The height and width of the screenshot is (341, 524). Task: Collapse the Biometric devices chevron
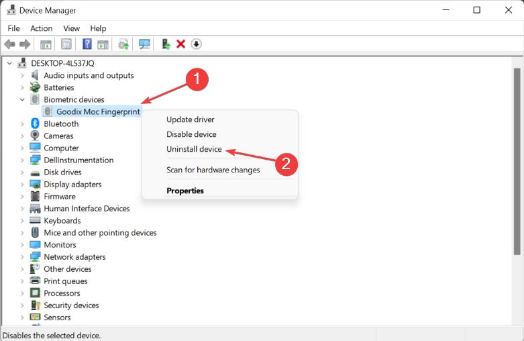point(22,99)
